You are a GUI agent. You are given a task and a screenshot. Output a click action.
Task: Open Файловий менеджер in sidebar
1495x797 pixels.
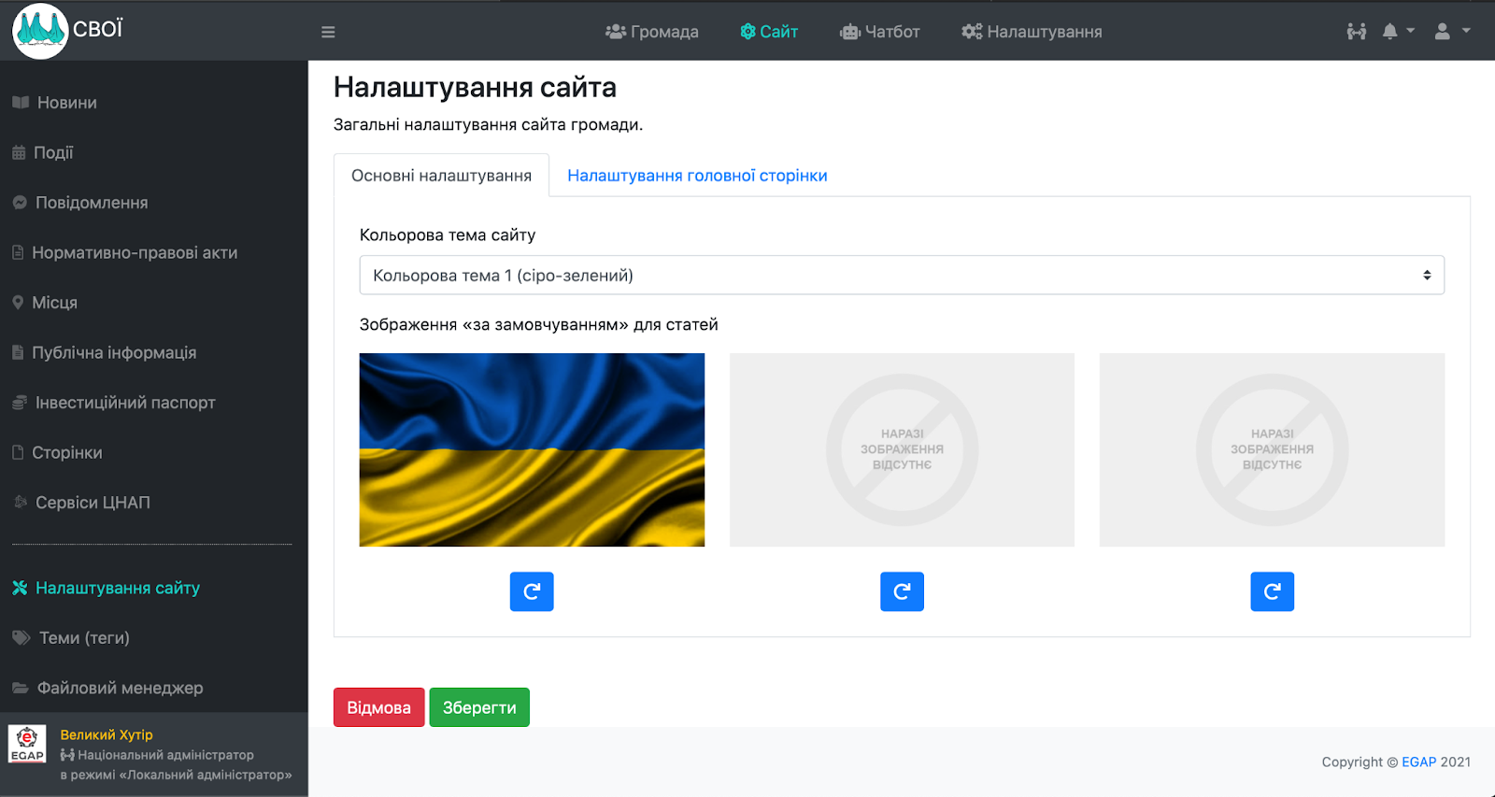click(120, 688)
